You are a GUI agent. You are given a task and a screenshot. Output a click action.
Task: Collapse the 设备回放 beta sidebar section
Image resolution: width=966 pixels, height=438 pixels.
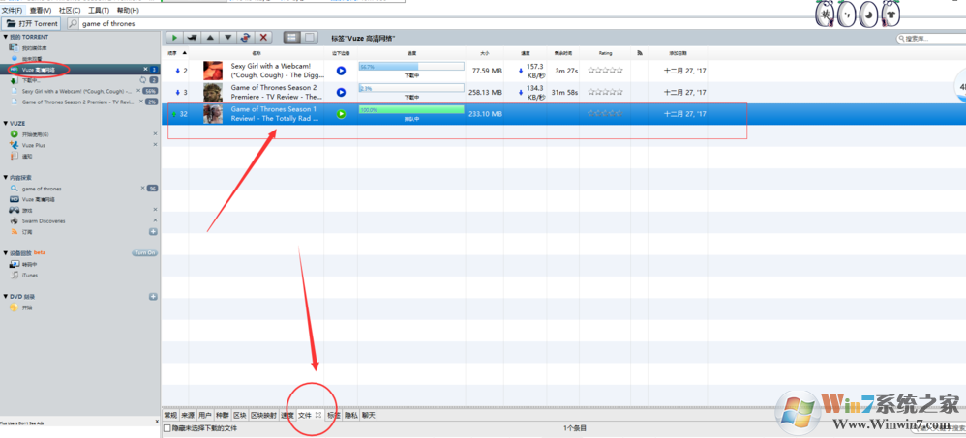[x=6, y=252]
